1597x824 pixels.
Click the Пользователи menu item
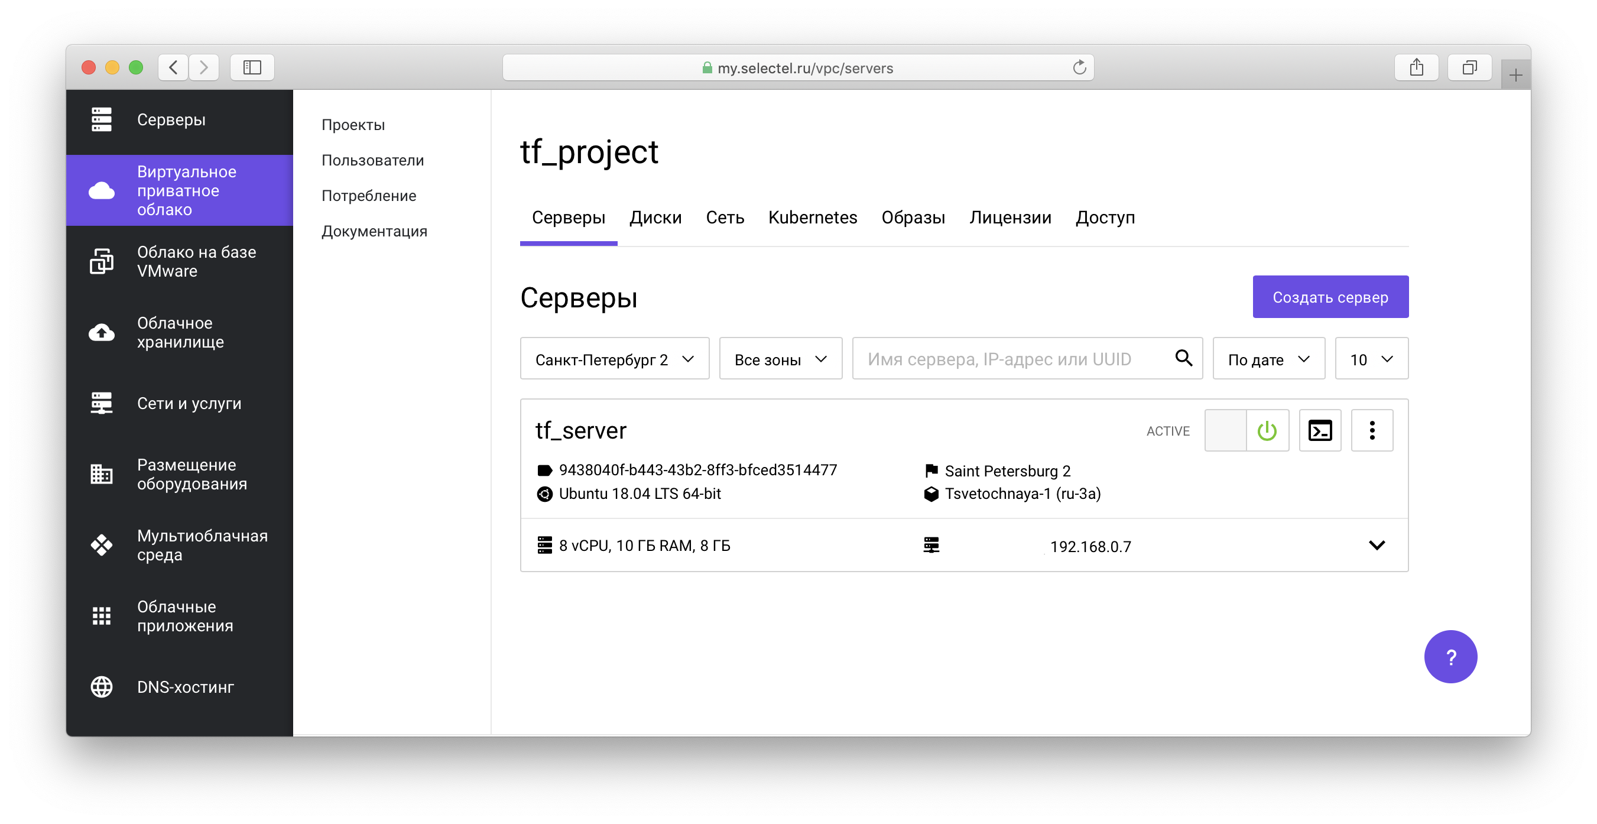click(373, 160)
